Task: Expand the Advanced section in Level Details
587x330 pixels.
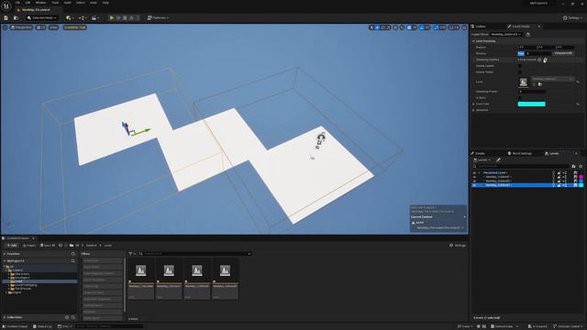Action: [473, 110]
